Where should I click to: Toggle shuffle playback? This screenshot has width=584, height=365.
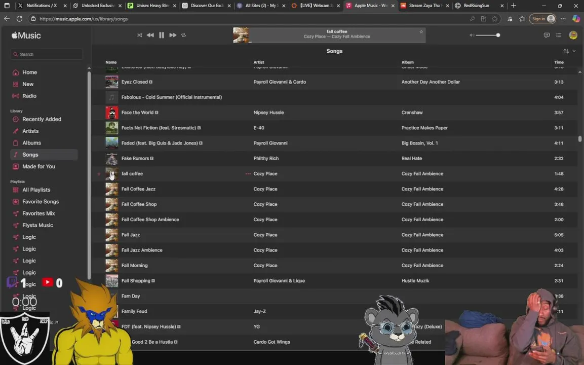click(140, 35)
